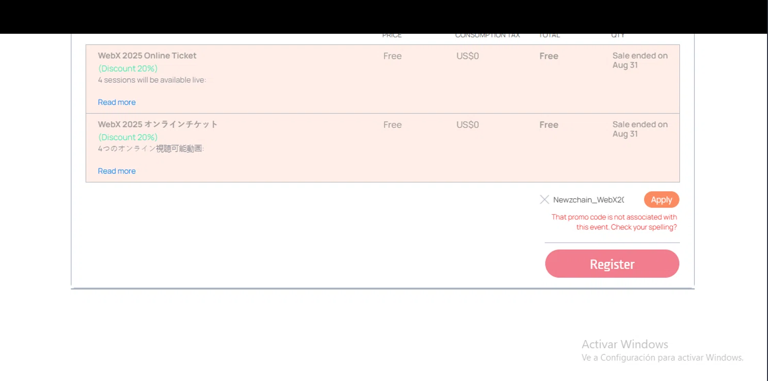Click the US$0 tax in Online Ticket row

coord(467,56)
